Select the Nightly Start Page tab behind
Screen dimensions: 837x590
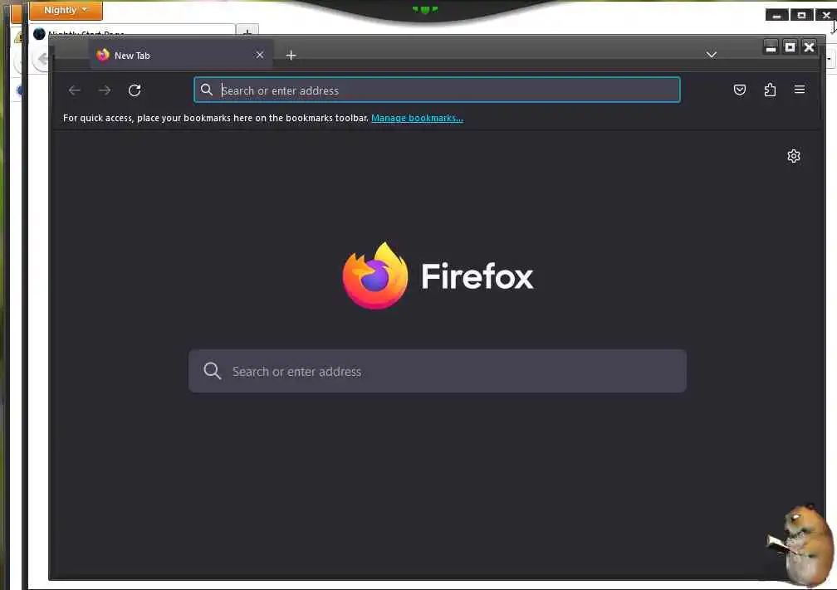tap(133, 31)
